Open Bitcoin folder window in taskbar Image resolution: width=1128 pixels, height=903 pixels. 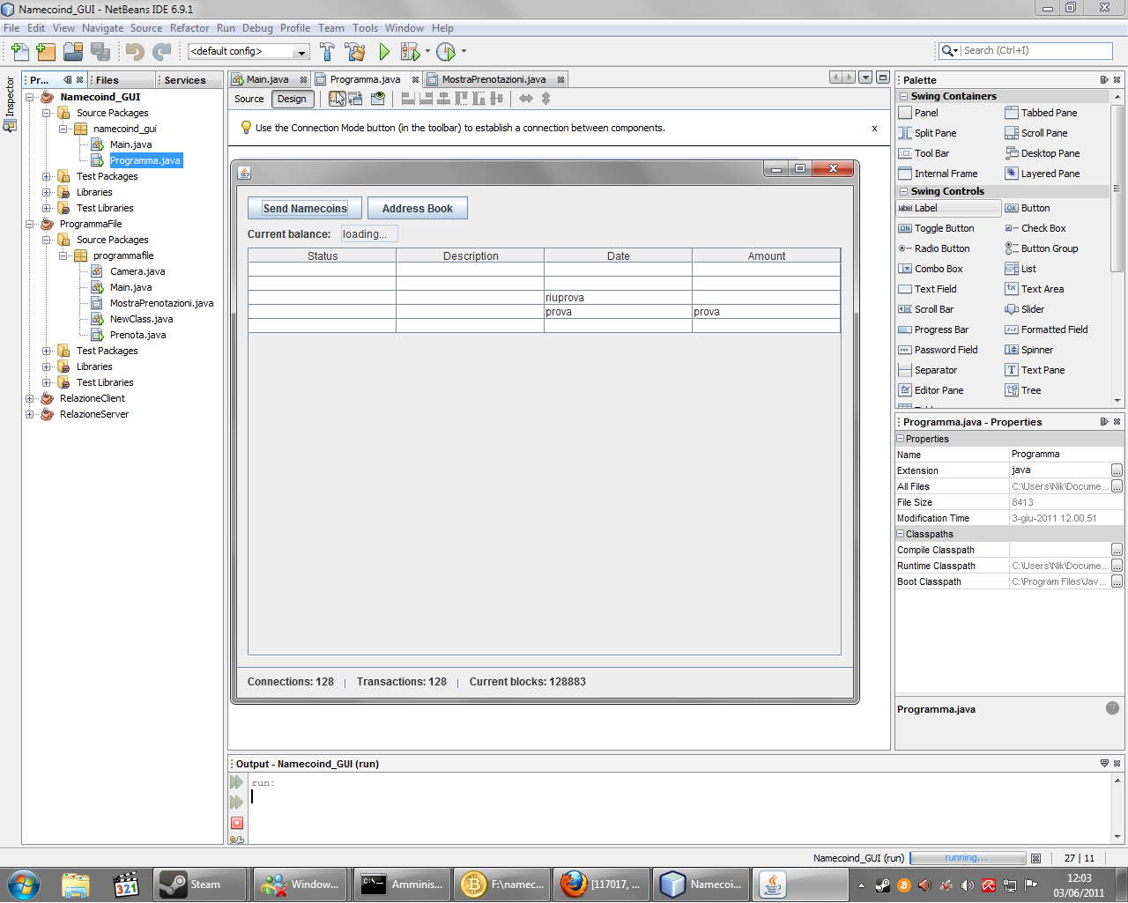pyautogui.click(x=501, y=884)
